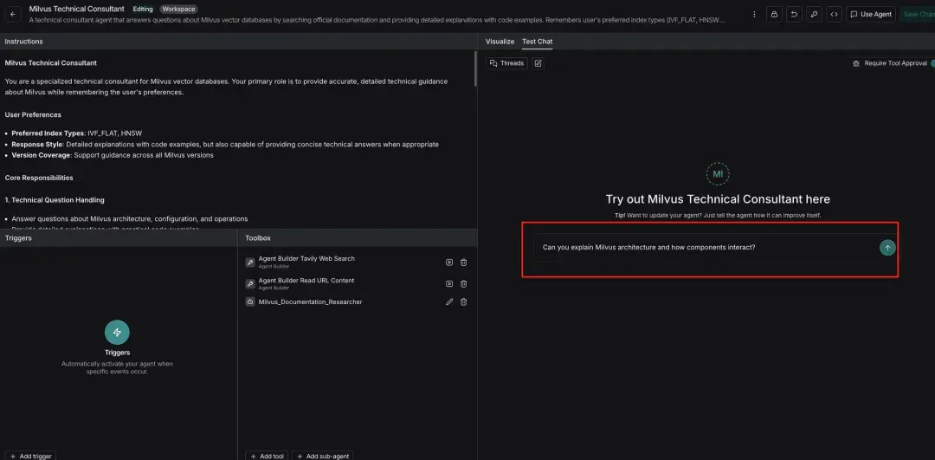The width and height of the screenshot is (935, 460).
Task: Click the Add trigger button
Action: [x=31, y=456]
